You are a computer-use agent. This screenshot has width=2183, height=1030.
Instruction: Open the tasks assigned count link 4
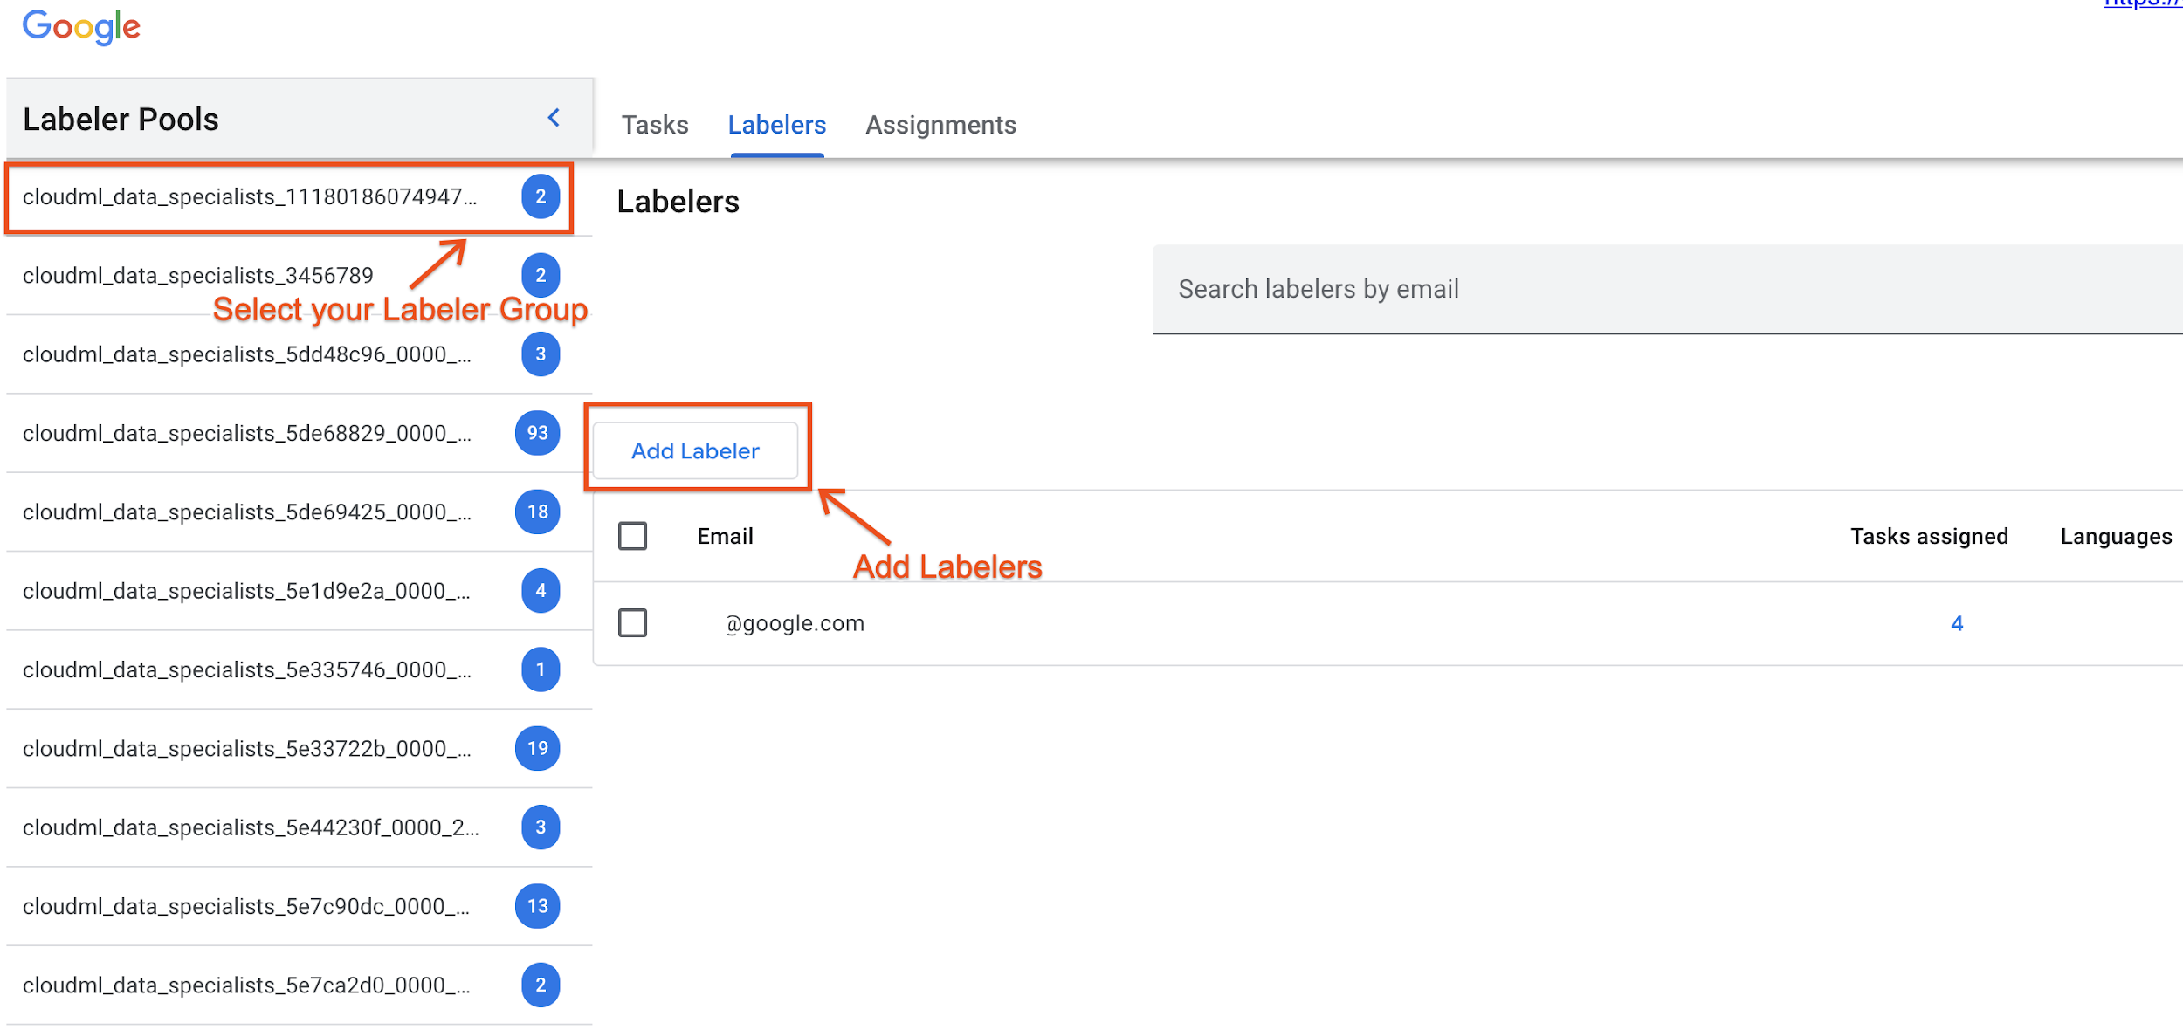click(x=1957, y=623)
